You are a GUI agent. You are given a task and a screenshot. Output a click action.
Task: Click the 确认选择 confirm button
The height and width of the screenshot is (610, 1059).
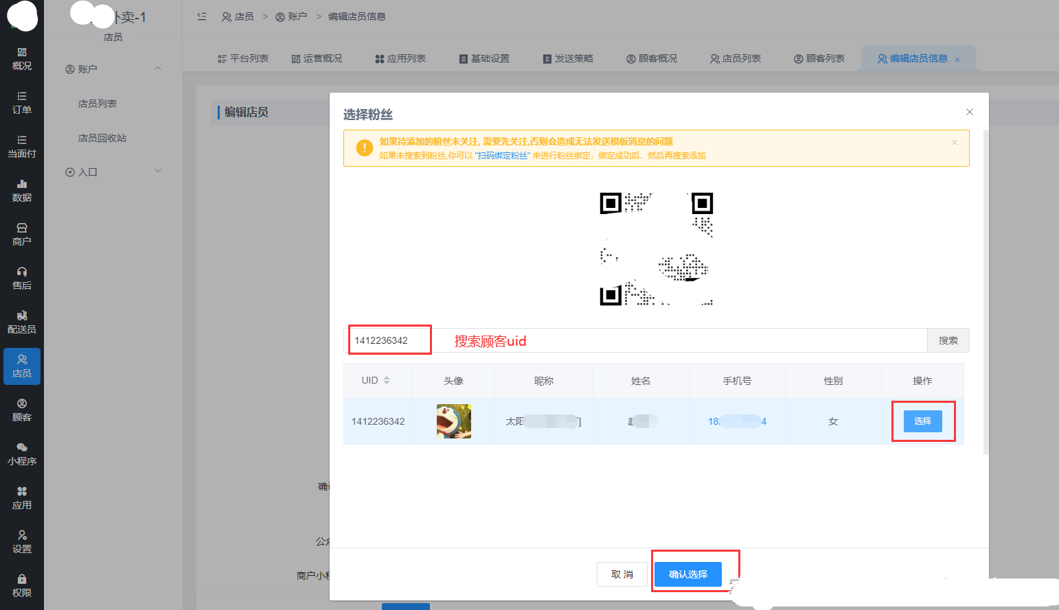pyautogui.click(x=688, y=574)
